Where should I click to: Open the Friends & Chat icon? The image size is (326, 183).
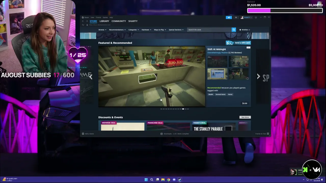pos(268,134)
